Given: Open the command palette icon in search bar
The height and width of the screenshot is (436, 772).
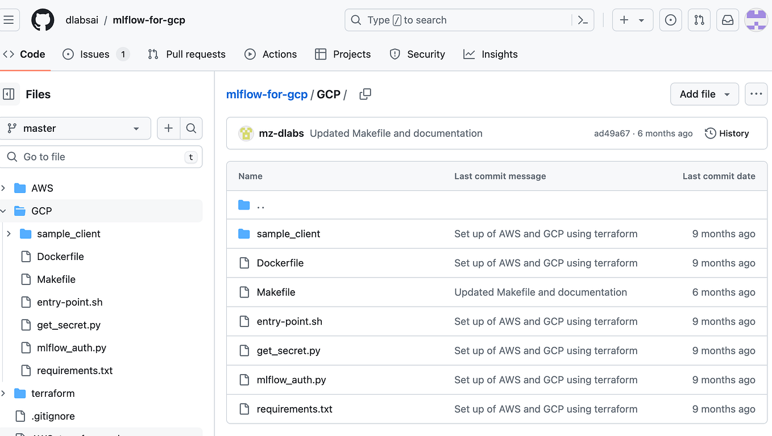Looking at the screenshot, I should pyautogui.click(x=583, y=20).
